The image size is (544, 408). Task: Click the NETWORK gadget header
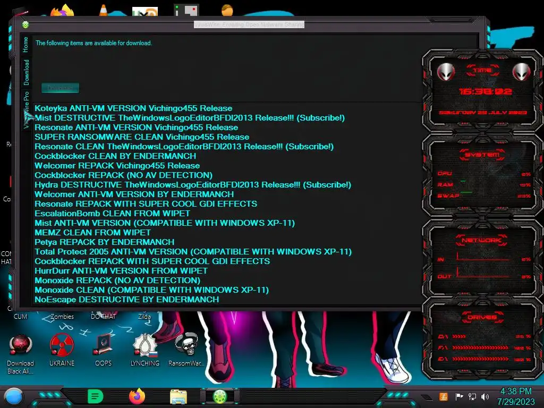click(482, 240)
